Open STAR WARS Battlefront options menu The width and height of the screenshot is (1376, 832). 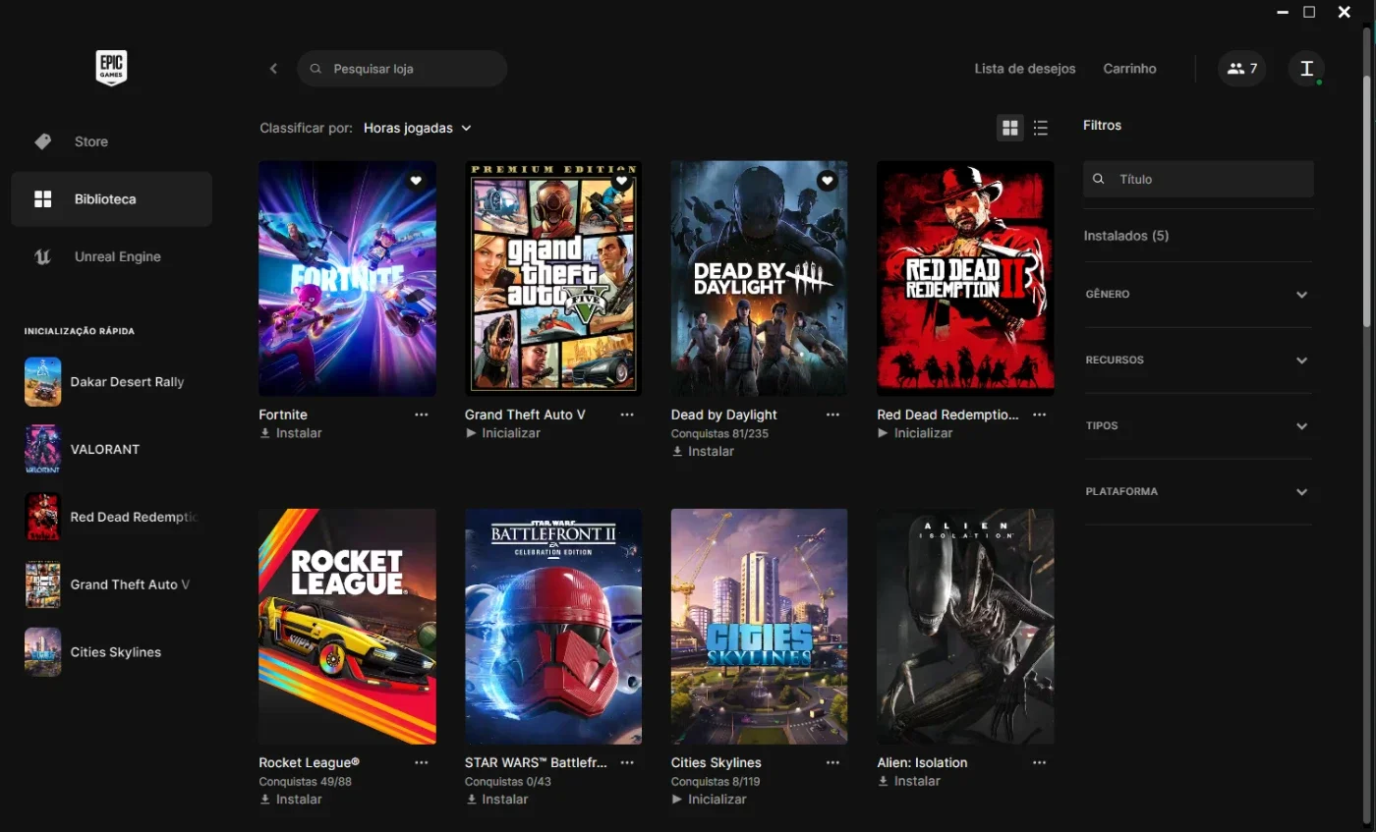click(627, 762)
